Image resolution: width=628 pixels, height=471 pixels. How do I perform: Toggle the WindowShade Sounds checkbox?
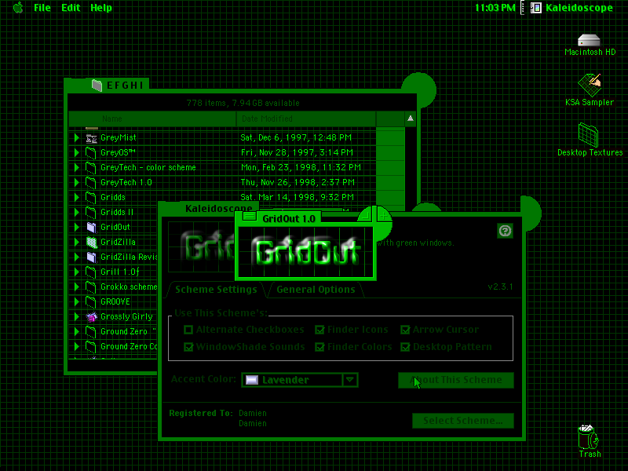click(188, 347)
